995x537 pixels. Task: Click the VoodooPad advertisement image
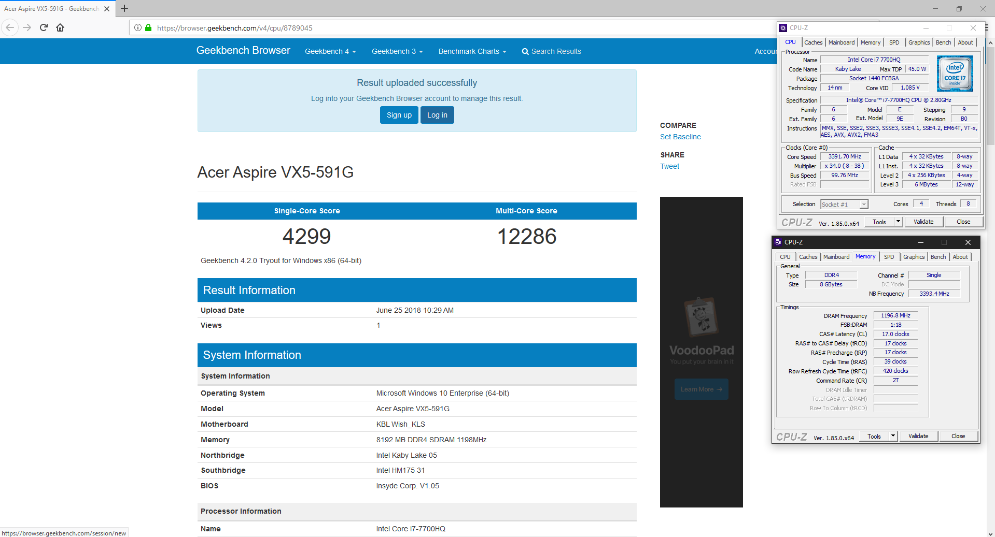coord(701,352)
